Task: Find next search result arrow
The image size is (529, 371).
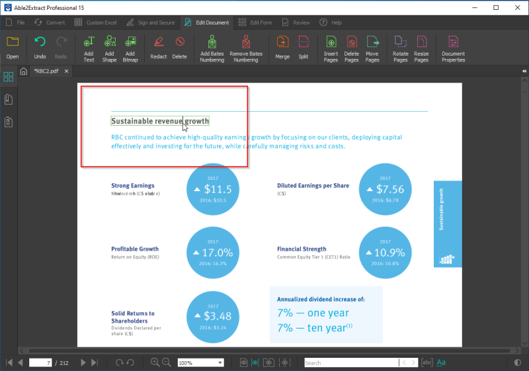Action: pyautogui.click(x=414, y=362)
